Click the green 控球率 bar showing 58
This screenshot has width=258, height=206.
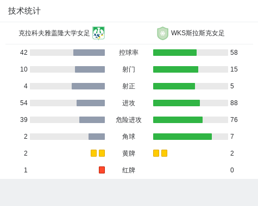click(175, 53)
